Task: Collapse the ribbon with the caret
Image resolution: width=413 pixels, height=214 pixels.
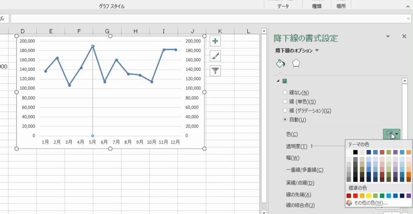Action: (x=408, y=6)
